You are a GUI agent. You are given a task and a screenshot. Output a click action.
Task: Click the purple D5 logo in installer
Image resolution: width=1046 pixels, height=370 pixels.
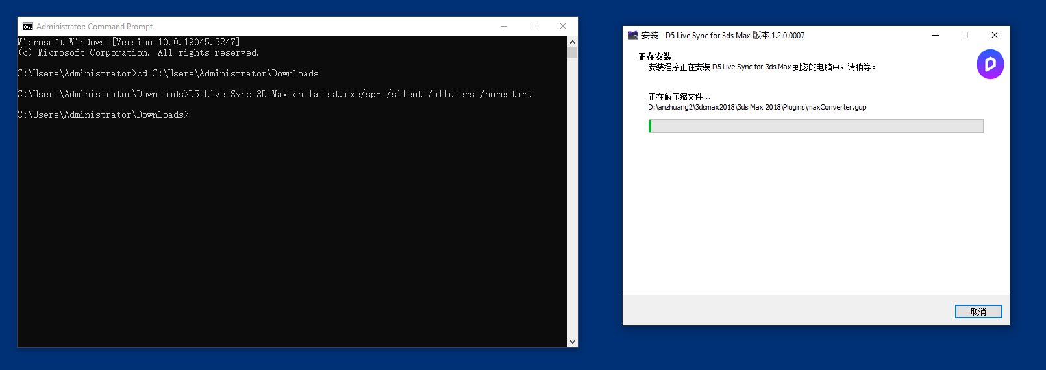990,64
